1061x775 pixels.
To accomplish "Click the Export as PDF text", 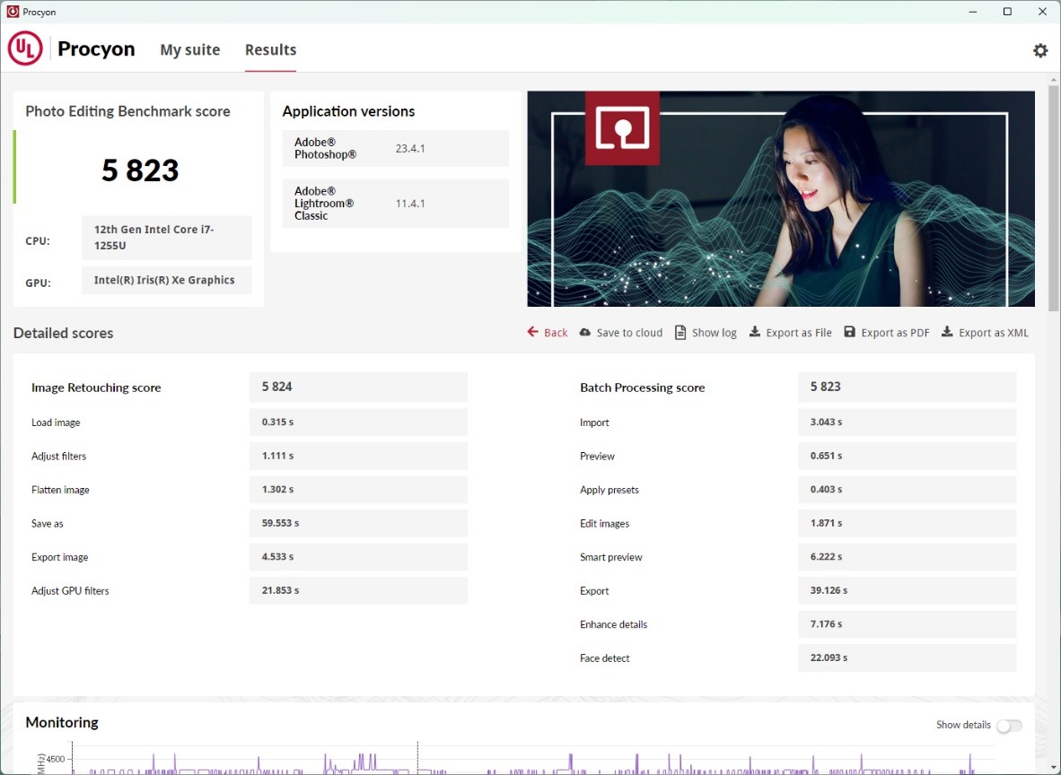I will [x=895, y=333].
